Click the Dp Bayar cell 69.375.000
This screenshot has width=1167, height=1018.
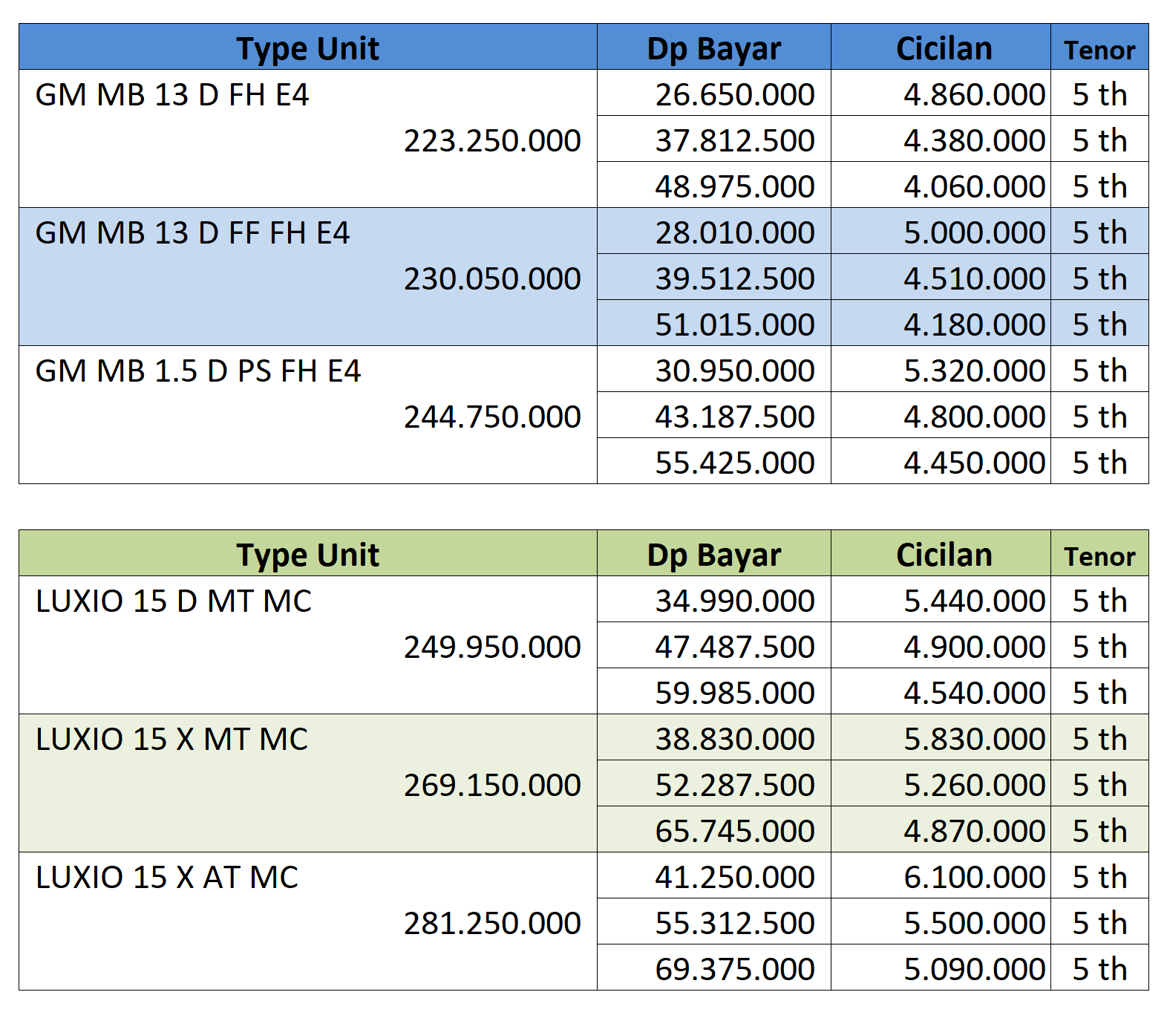coord(734,970)
